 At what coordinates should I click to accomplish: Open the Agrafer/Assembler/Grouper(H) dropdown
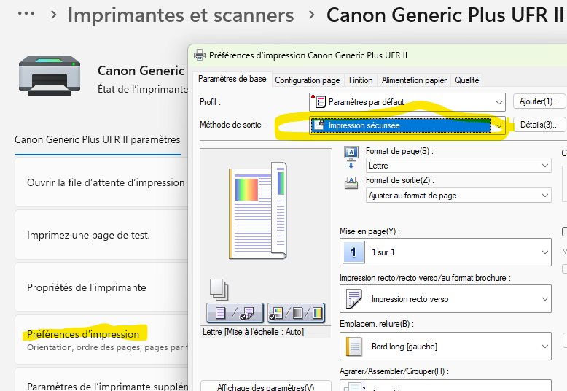(x=445, y=385)
